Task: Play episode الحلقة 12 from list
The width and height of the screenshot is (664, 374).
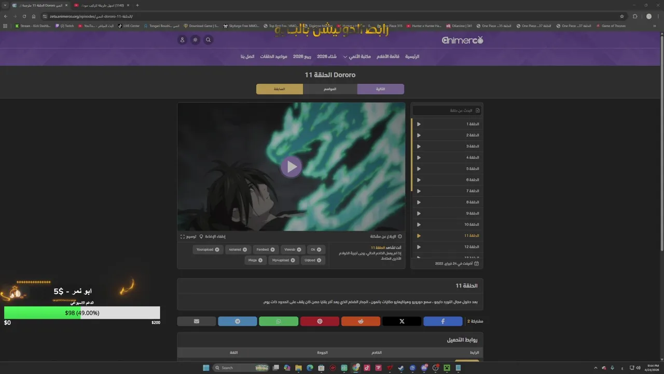Action: pos(448,247)
